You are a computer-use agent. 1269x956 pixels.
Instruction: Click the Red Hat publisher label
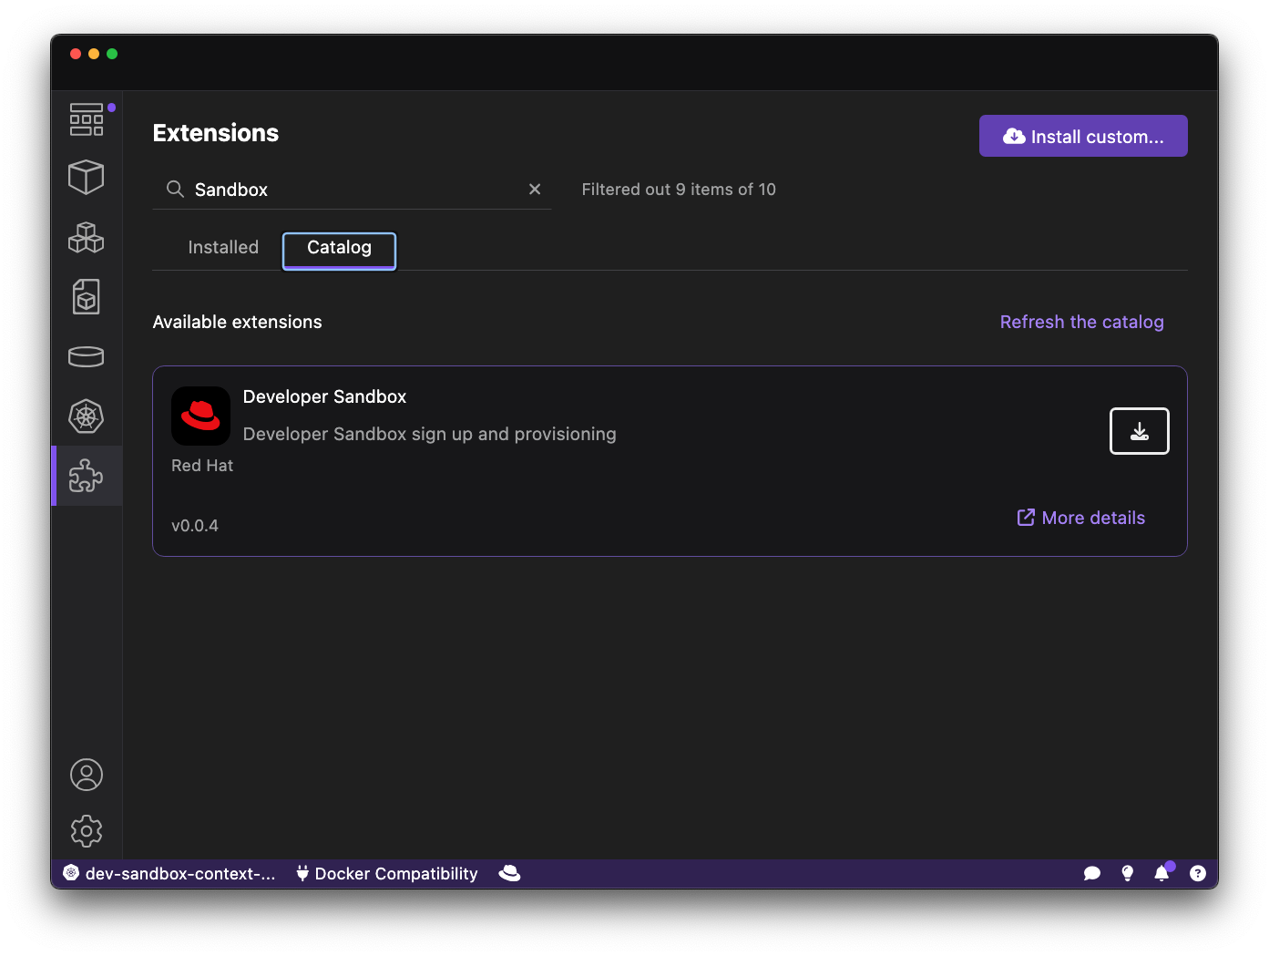tap(202, 466)
